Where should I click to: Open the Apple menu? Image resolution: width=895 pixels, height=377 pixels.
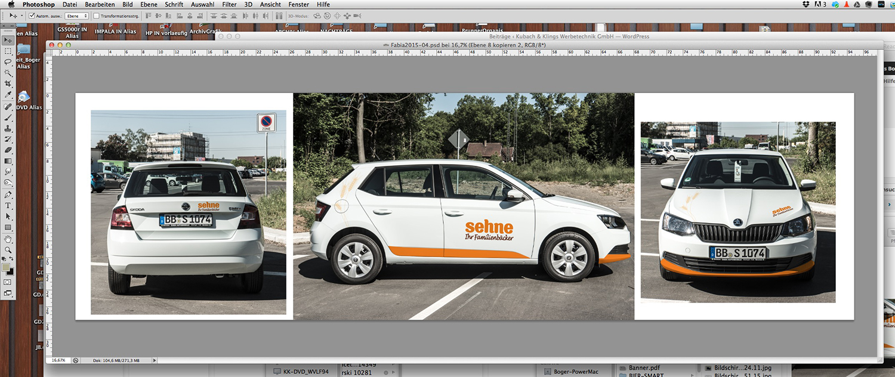pyautogui.click(x=11, y=4)
